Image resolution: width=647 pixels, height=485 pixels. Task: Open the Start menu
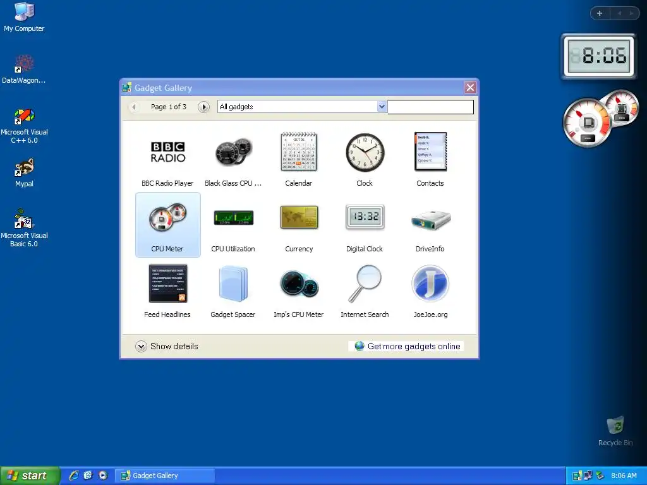30,476
